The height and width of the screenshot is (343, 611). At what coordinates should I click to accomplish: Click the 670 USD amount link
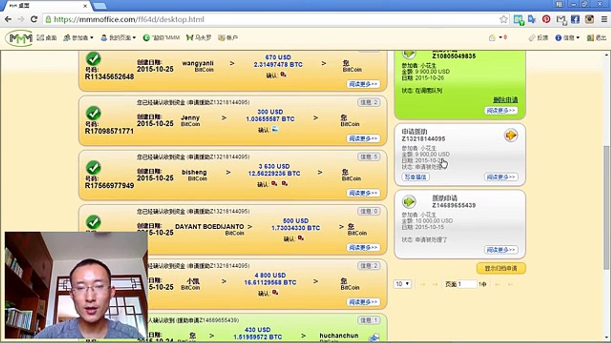pyautogui.click(x=278, y=57)
